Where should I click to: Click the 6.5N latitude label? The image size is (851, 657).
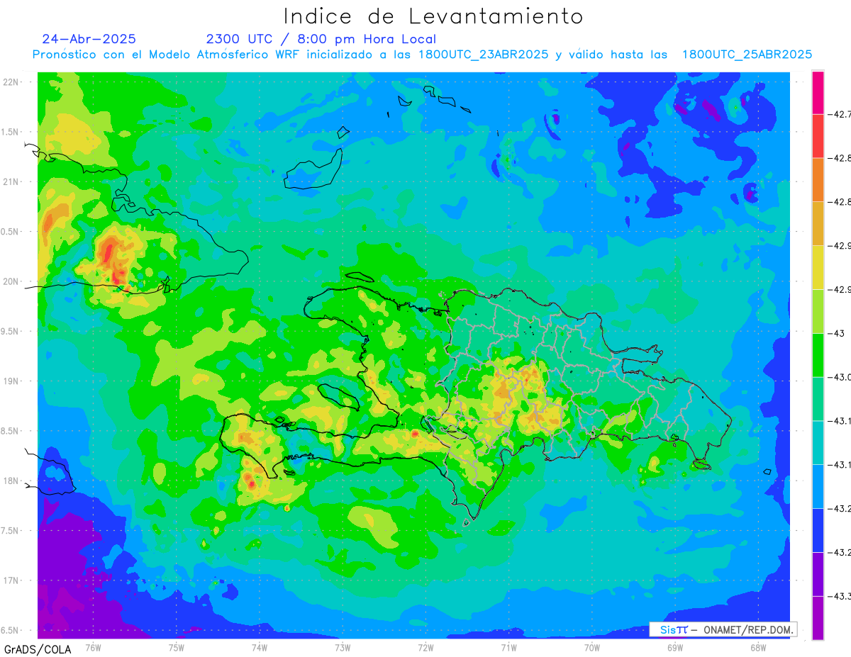[x=11, y=630]
